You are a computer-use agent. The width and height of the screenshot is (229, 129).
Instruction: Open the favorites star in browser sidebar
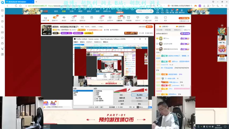tap(2, 16)
